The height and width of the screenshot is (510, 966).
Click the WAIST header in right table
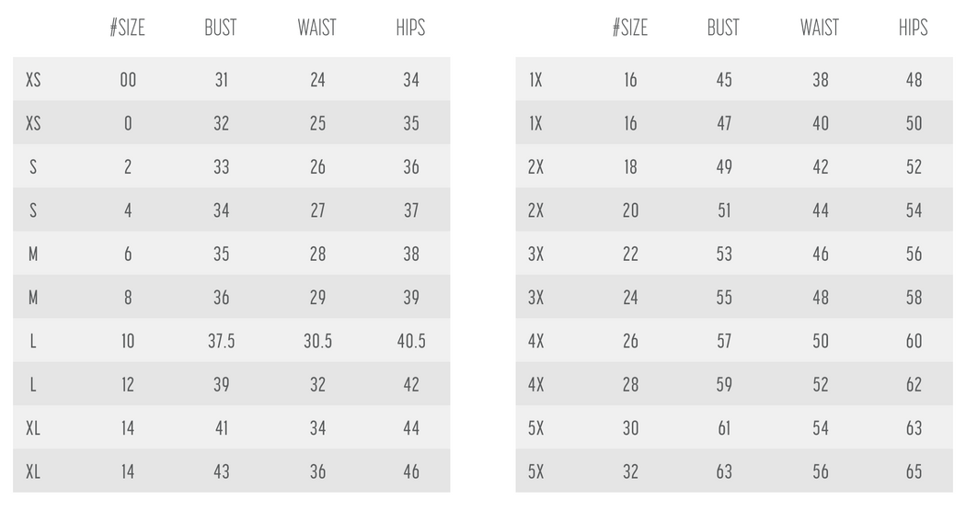coord(820,28)
